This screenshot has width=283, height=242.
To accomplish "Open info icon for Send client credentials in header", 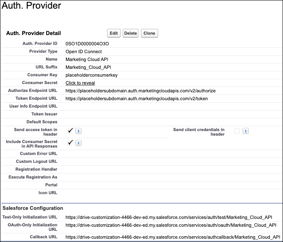I will [x=246, y=131].
